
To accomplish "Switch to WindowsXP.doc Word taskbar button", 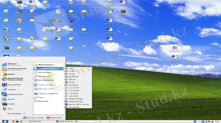I will 68,121.
